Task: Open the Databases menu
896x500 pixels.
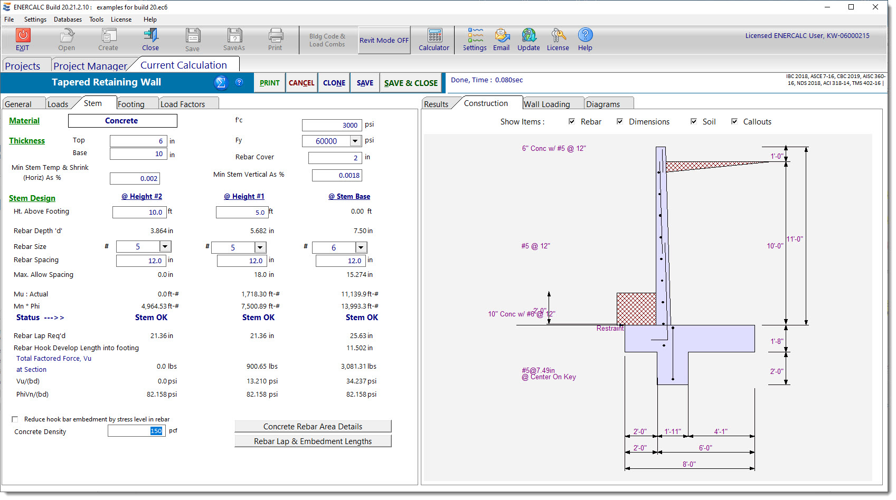Action: pos(68,20)
